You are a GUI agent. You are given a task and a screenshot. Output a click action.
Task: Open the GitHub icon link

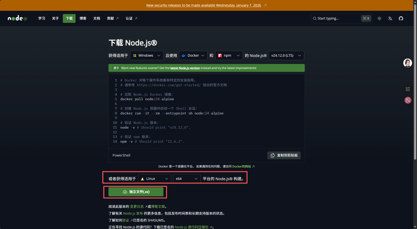tap(401, 19)
